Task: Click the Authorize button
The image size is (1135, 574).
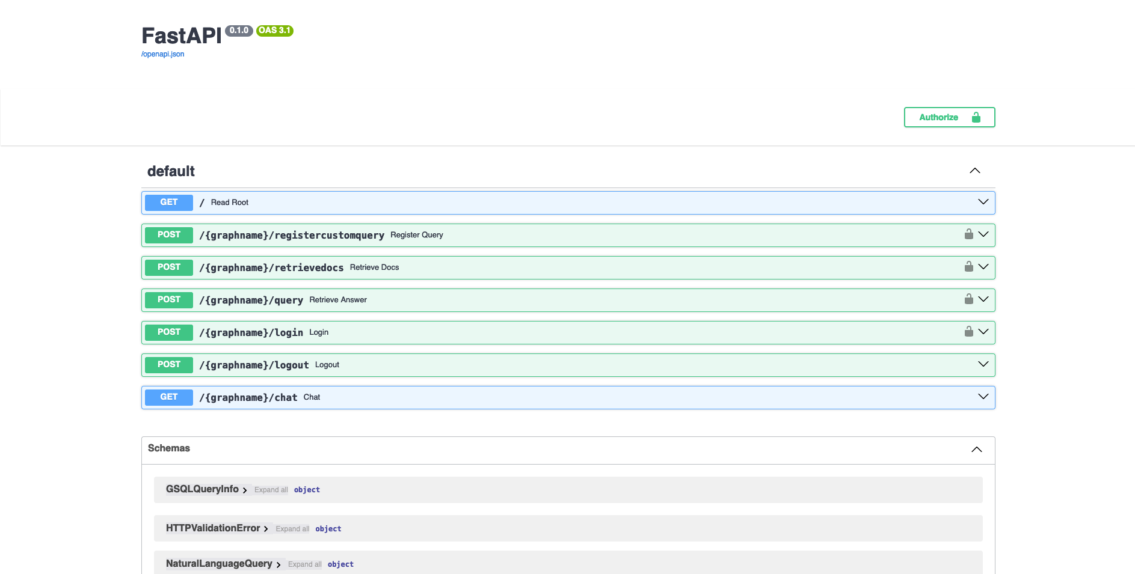Action: point(949,117)
